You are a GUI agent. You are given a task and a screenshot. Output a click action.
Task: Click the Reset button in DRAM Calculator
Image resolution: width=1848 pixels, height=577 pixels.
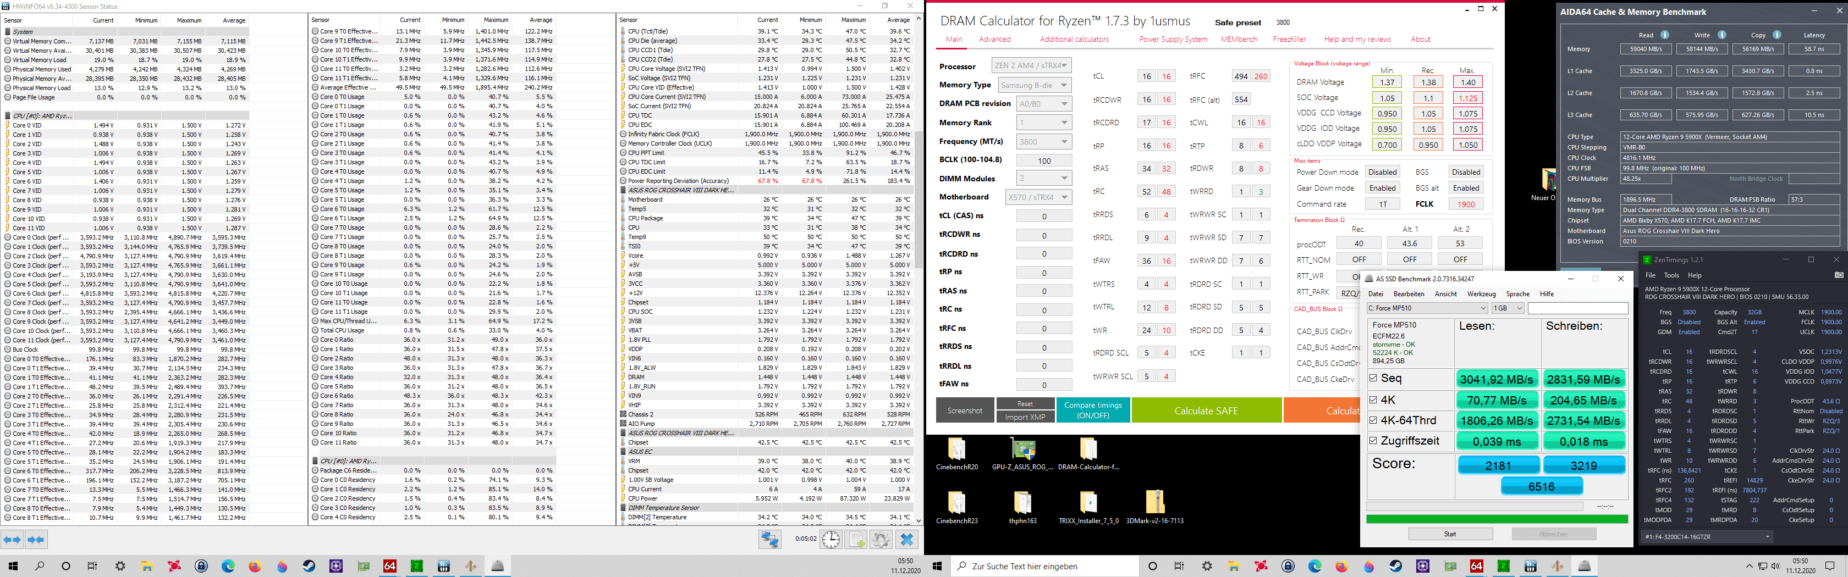coord(1025,404)
